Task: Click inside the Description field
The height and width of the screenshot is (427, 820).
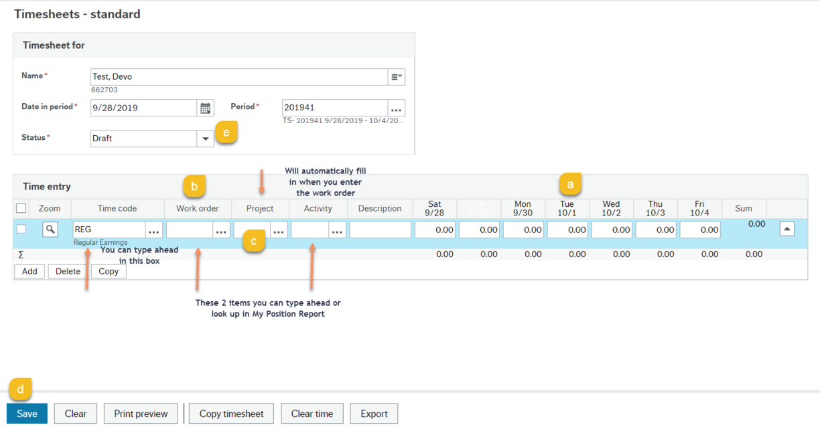Action: [x=379, y=229]
